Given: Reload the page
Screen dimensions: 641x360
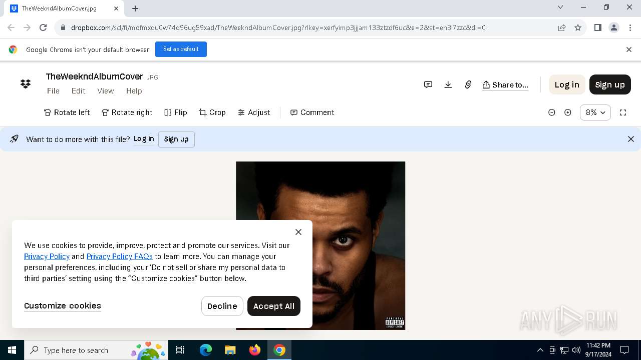Looking at the screenshot, I should click(x=43, y=27).
